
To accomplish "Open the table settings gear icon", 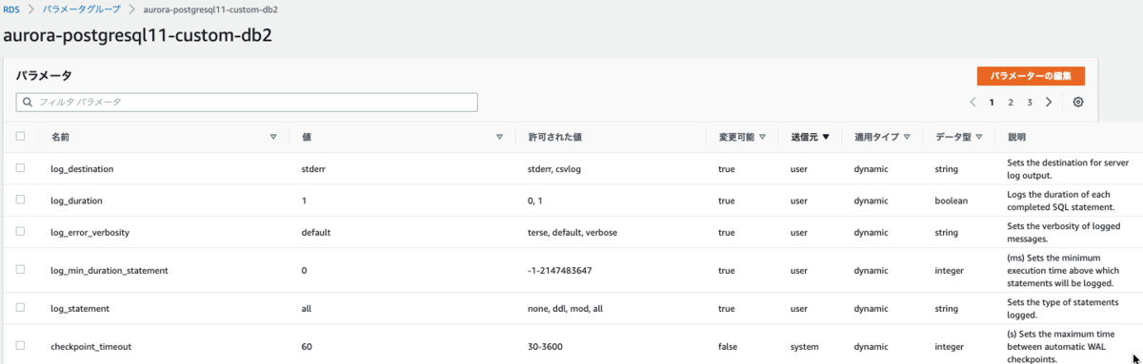I will coord(1078,103).
